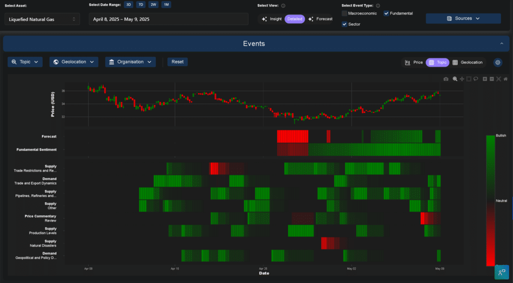Switch to the Forecast view
Image resolution: width=513 pixels, height=283 pixels.
[320, 19]
